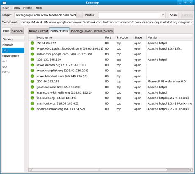Select the https service in the list
195x174 pixels.
[13, 72]
